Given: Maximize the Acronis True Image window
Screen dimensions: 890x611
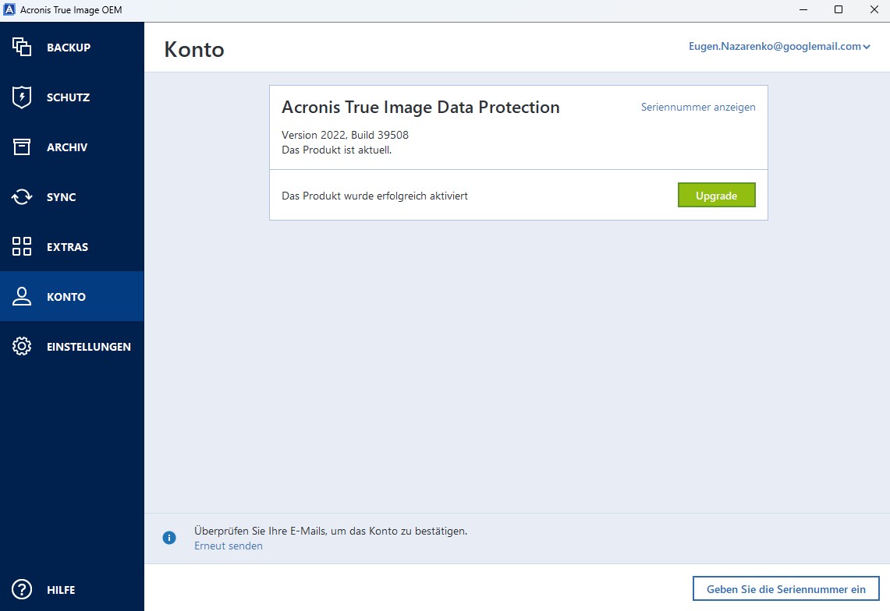Looking at the screenshot, I should 839,10.
